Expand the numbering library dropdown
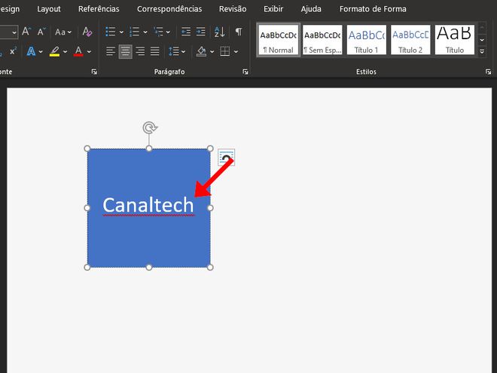 click(145, 32)
